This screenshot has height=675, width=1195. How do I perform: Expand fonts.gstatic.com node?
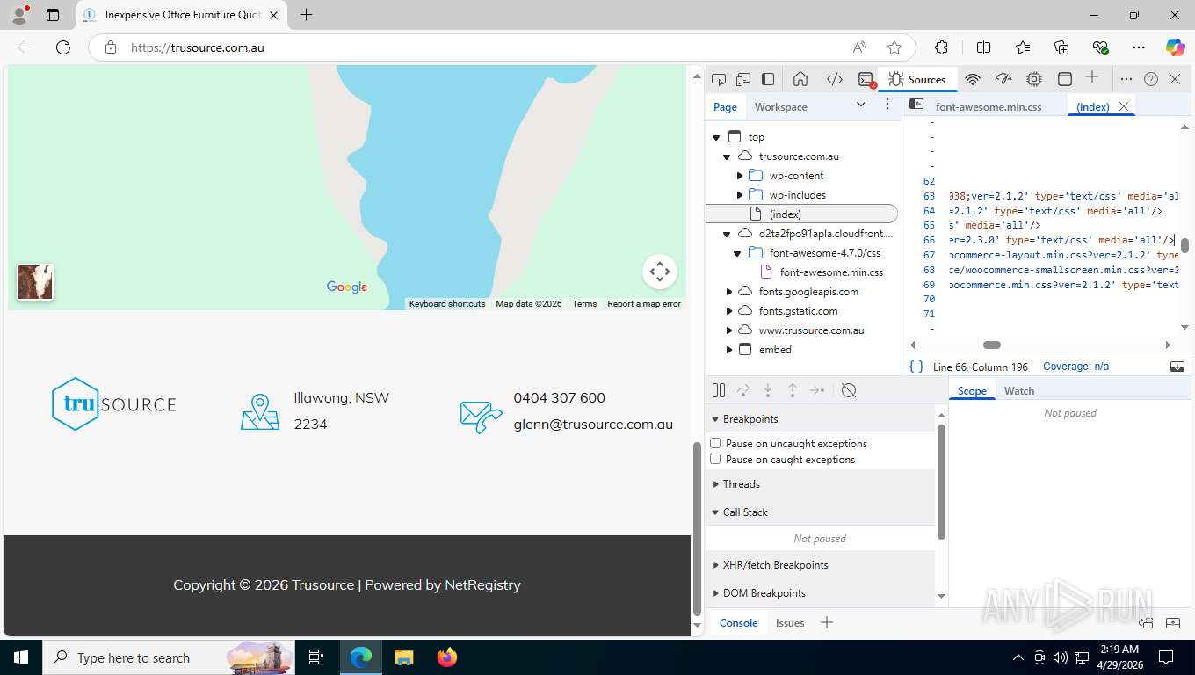point(729,311)
